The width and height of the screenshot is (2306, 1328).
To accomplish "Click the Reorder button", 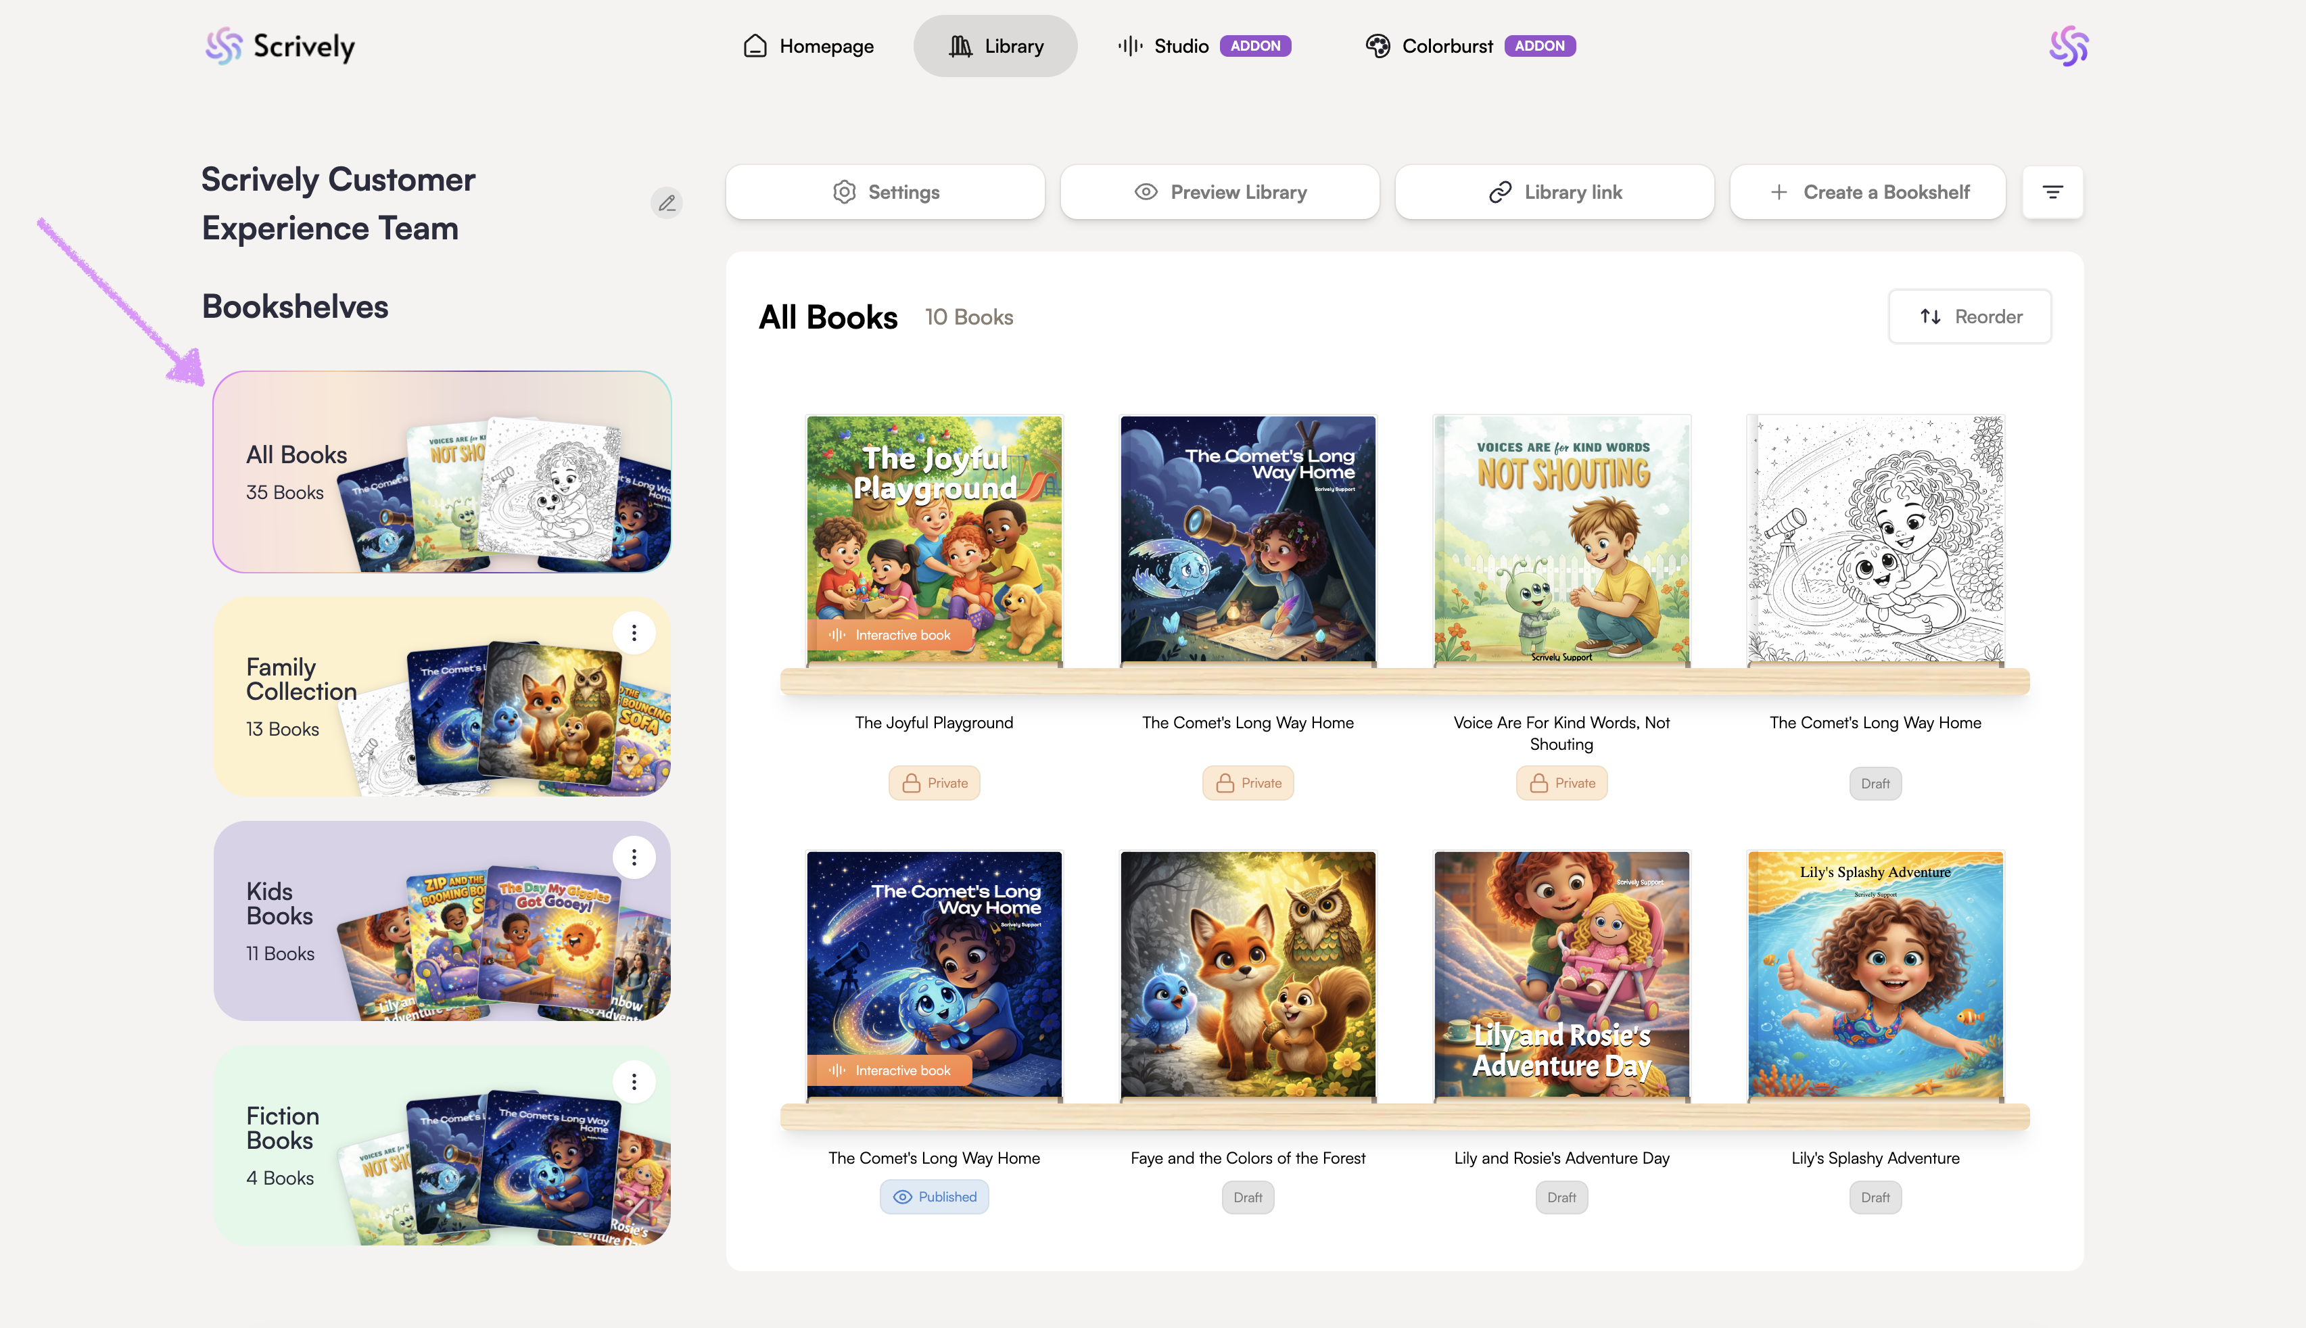I will coord(1969,316).
